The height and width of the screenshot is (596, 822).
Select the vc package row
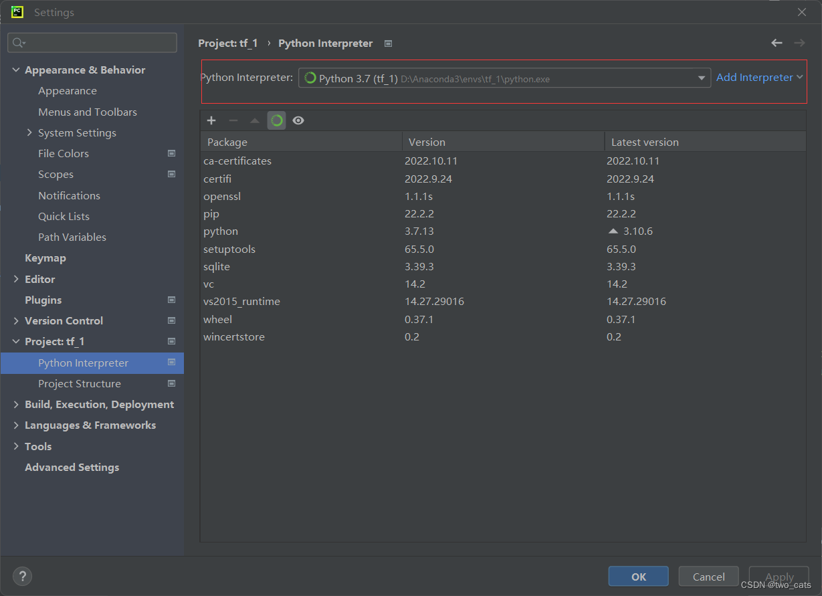click(x=503, y=284)
